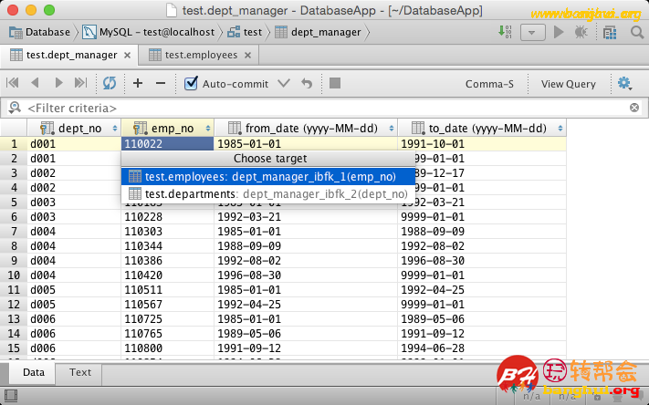Open table settings gear menu
The width and height of the screenshot is (649, 405).
click(x=624, y=83)
